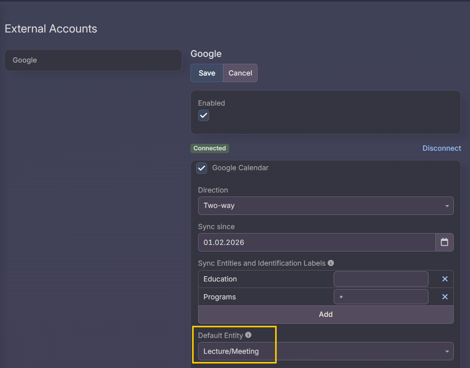Click the Disconnect link
The width and height of the screenshot is (470, 368).
442,148
